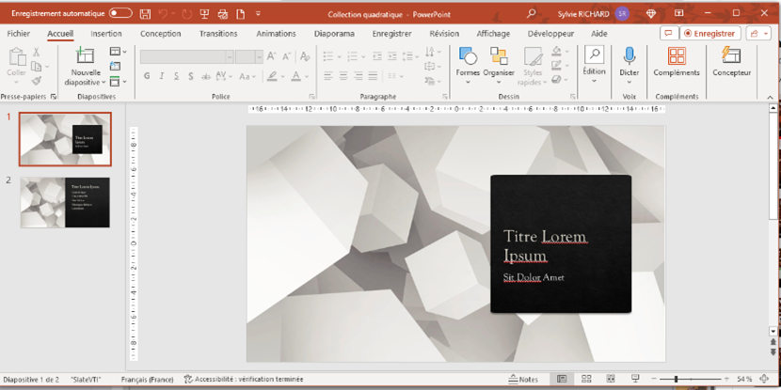Expand the font name combo box
This screenshot has width=781, height=390.
(228, 56)
